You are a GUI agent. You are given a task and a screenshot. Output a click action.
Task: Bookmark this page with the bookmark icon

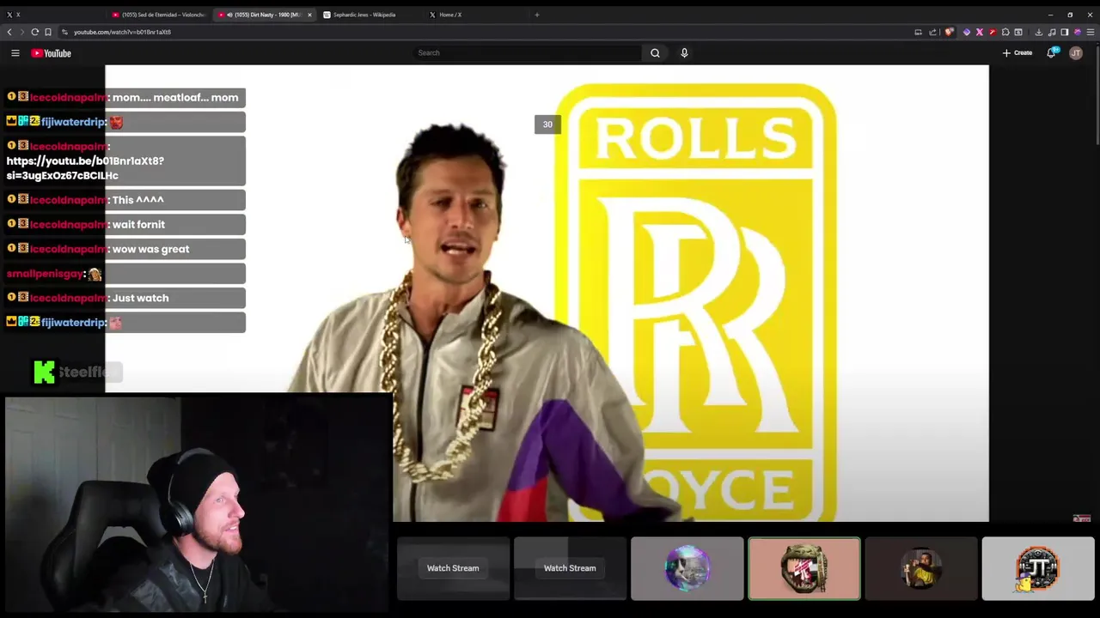48,32
